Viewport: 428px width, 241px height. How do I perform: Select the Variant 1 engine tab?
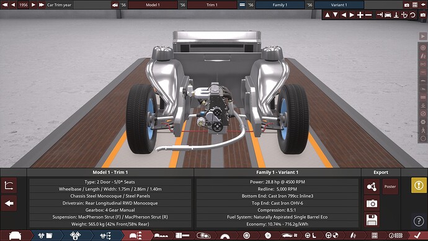(x=339, y=5)
